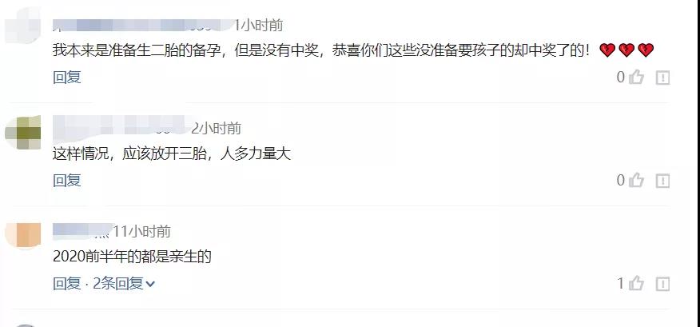Viewport: 700px width, 327px height.
Task: Open avatar of the 1小时前 commenter
Action: 22,26
